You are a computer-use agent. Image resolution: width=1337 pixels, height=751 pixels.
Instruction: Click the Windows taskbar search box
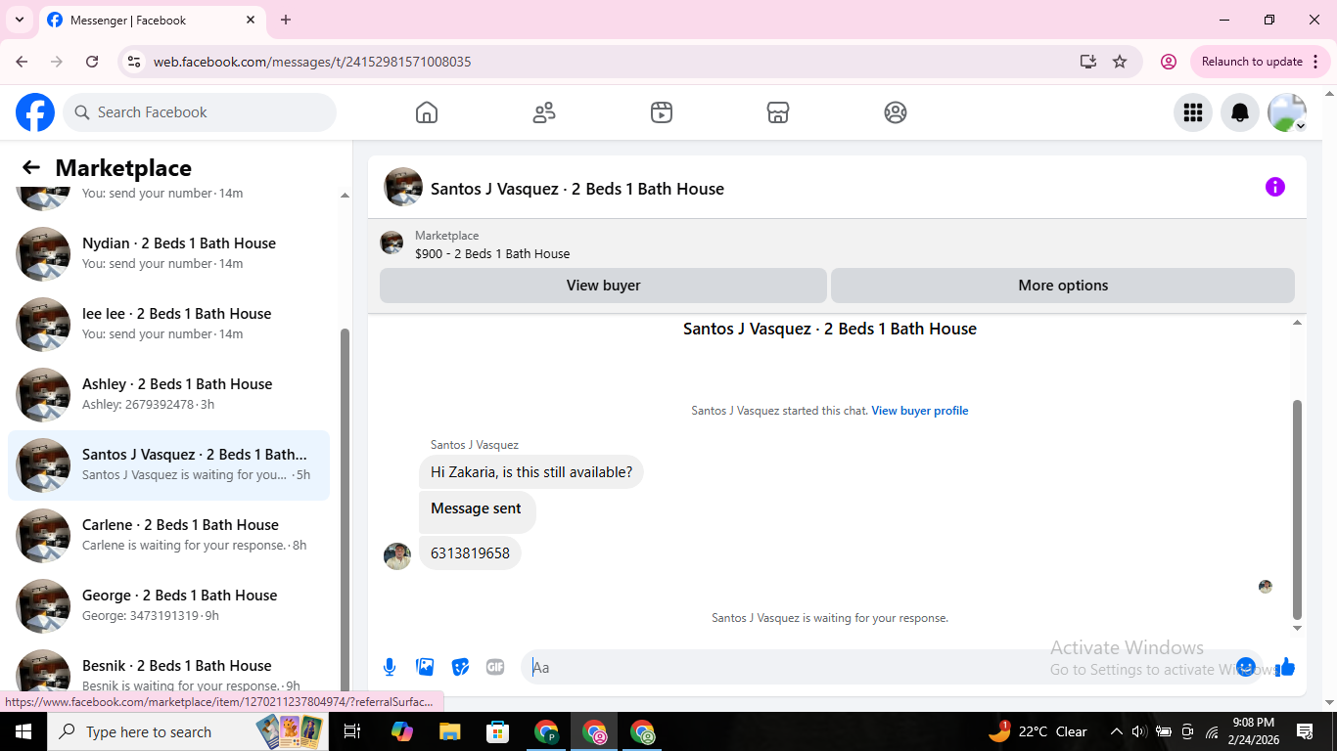pos(186,731)
